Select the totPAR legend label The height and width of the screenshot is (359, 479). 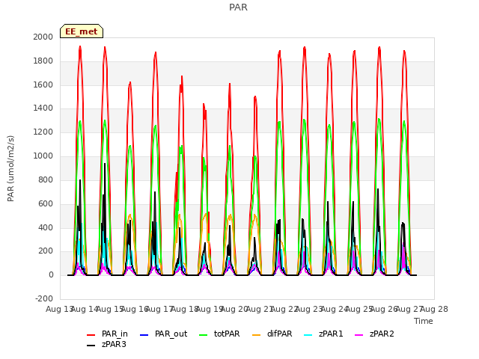(227, 334)
